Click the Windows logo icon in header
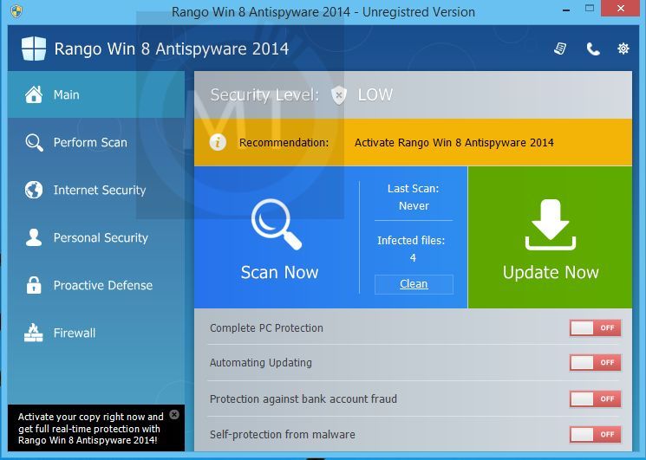 [x=33, y=49]
